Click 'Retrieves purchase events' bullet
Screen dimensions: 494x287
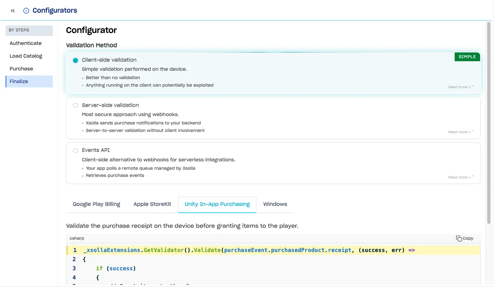click(x=115, y=175)
